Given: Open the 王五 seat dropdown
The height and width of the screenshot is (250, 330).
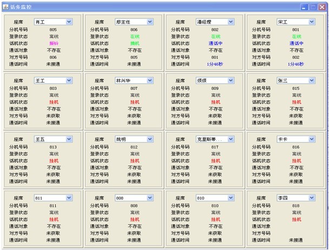Looking at the screenshot, I should 69,139.
